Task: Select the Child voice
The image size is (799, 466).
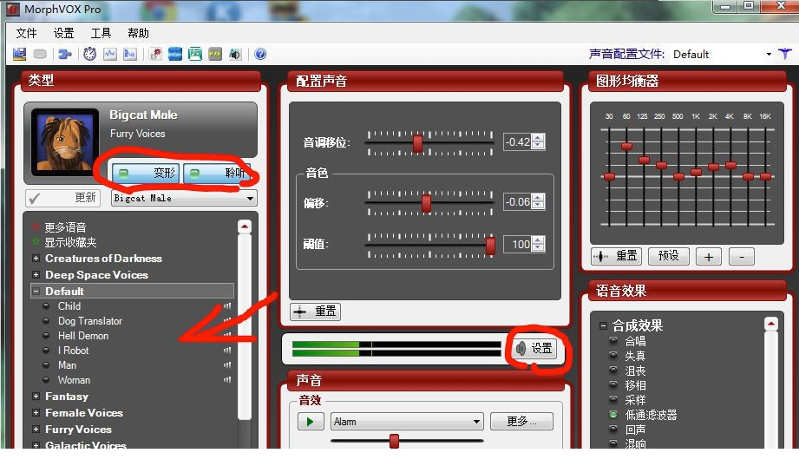Action: pyautogui.click(x=69, y=306)
